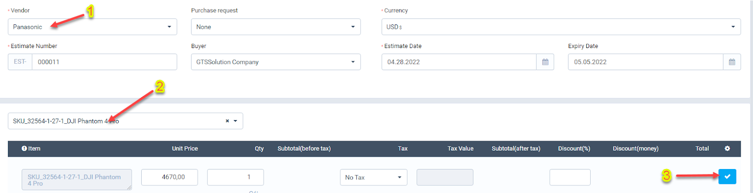753x193 pixels.
Task: Click the Qty input field
Action: pyautogui.click(x=235, y=177)
